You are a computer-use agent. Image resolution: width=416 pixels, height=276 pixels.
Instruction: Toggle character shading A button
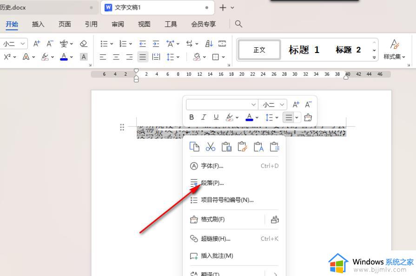84,57
